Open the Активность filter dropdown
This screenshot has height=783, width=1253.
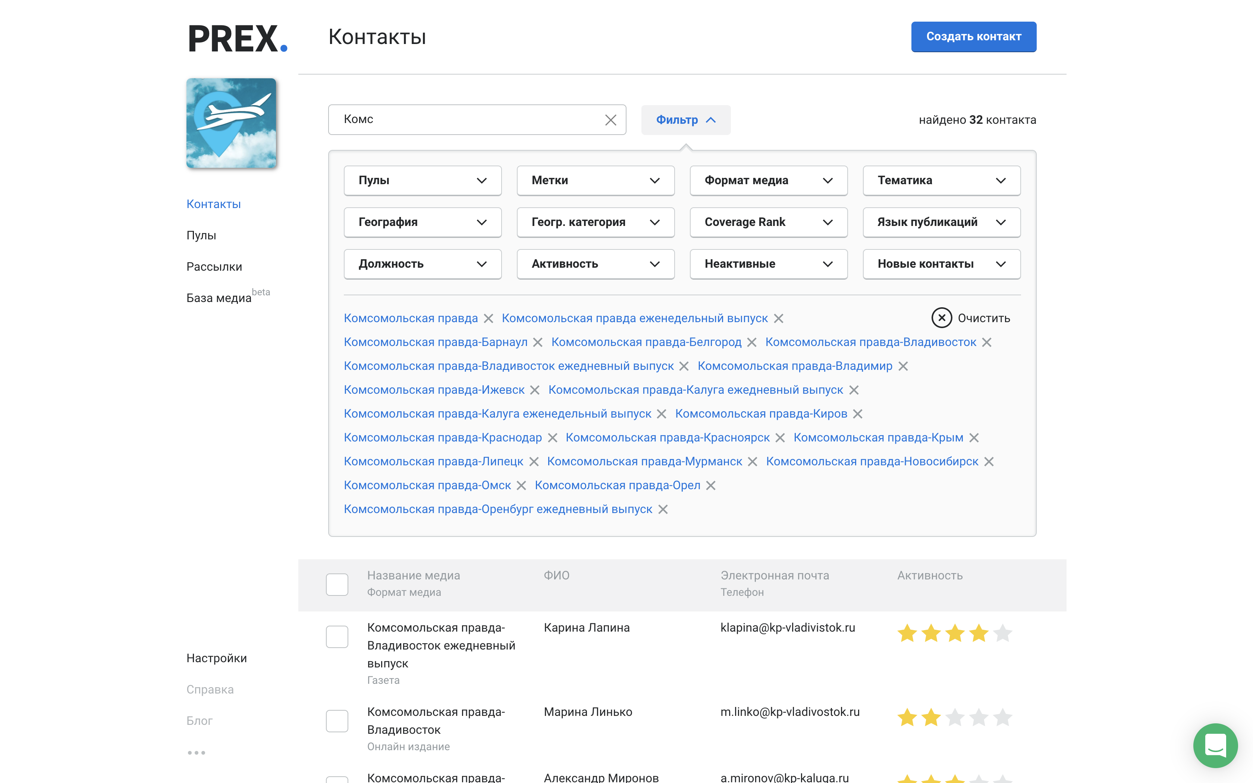click(x=596, y=264)
